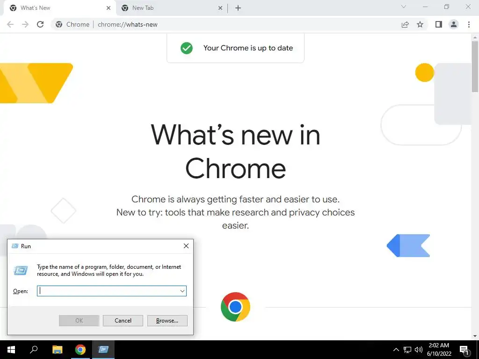Open the side panel icon
This screenshot has width=479, height=359.
click(x=439, y=24)
